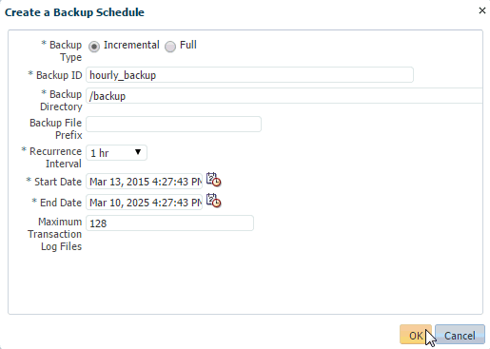Click the 'Backup ID' field label

pyautogui.click(x=55, y=75)
